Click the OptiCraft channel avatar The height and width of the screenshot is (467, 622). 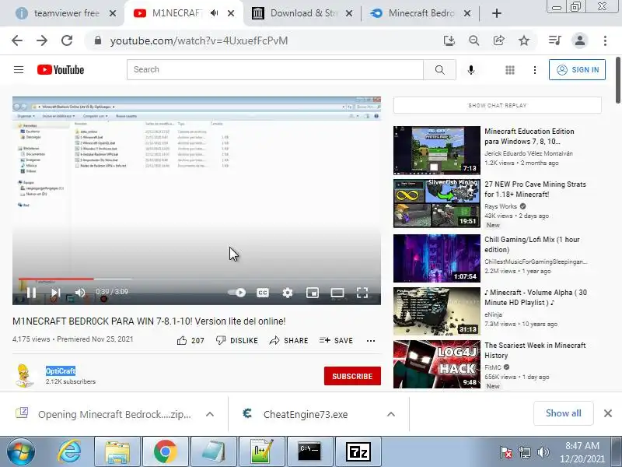pos(25,376)
